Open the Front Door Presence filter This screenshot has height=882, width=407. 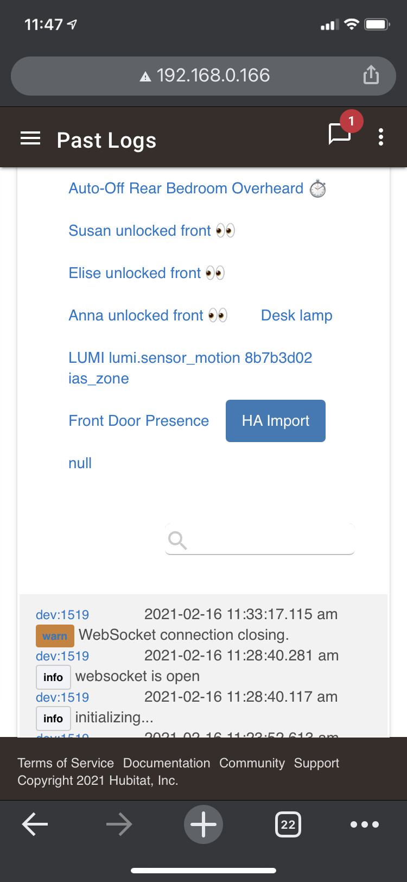(x=138, y=421)
